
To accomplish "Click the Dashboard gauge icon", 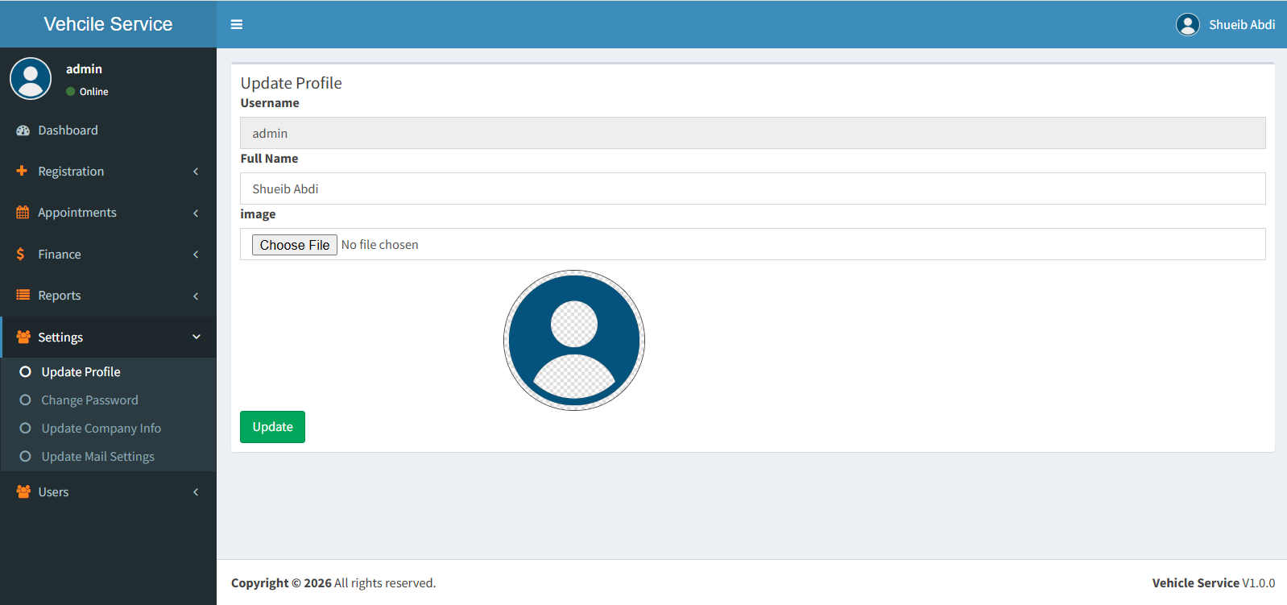I will [23, 131].
